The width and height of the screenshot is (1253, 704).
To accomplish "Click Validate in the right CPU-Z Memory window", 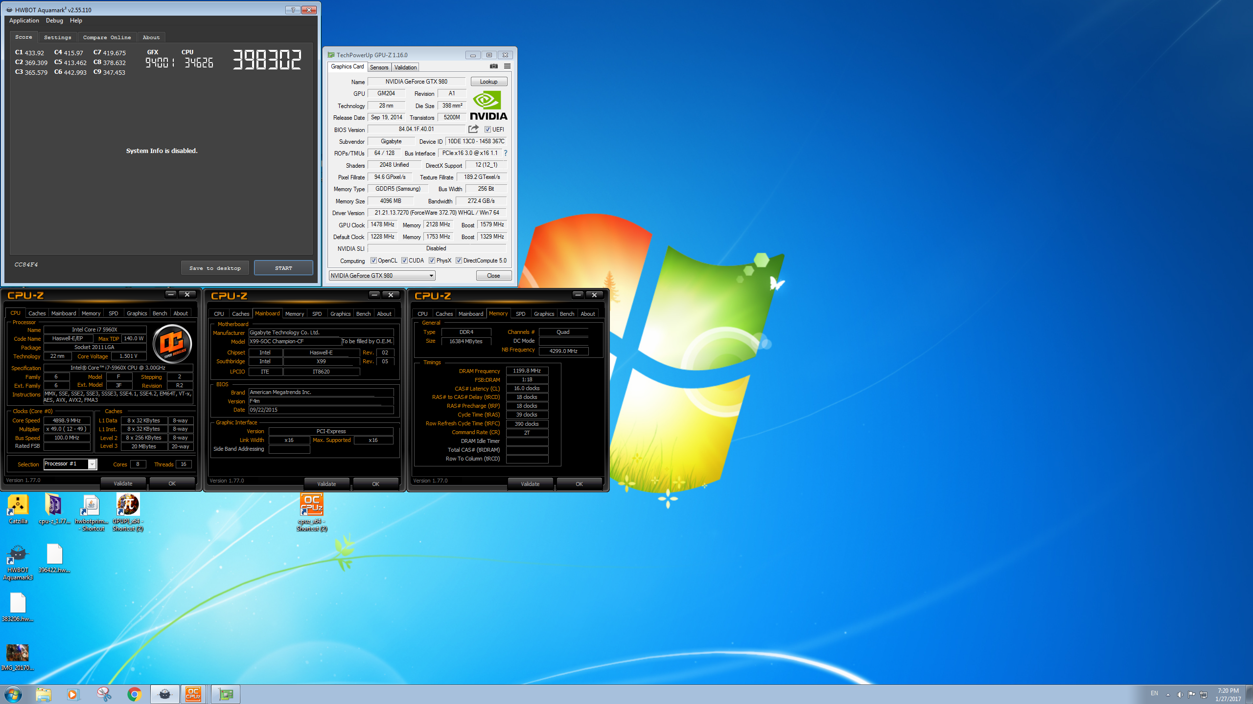I will 530,484.
